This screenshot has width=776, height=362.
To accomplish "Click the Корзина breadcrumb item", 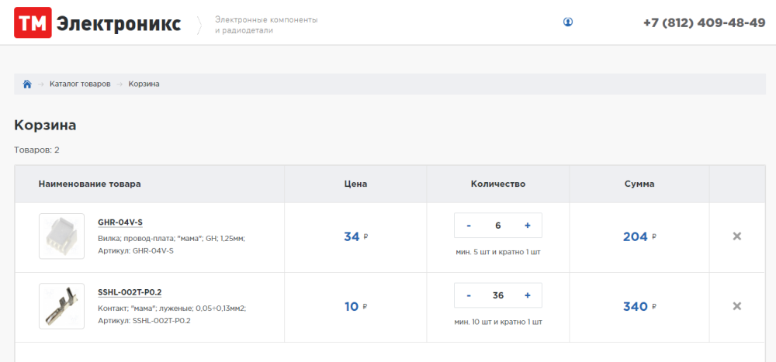I will pyautogui.click(x=144, y=84).
